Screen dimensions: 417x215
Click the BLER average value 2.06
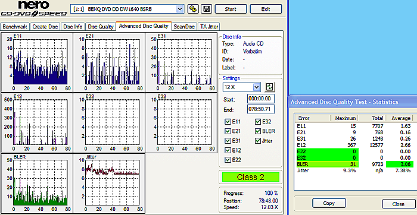click(x=405, y=165)
